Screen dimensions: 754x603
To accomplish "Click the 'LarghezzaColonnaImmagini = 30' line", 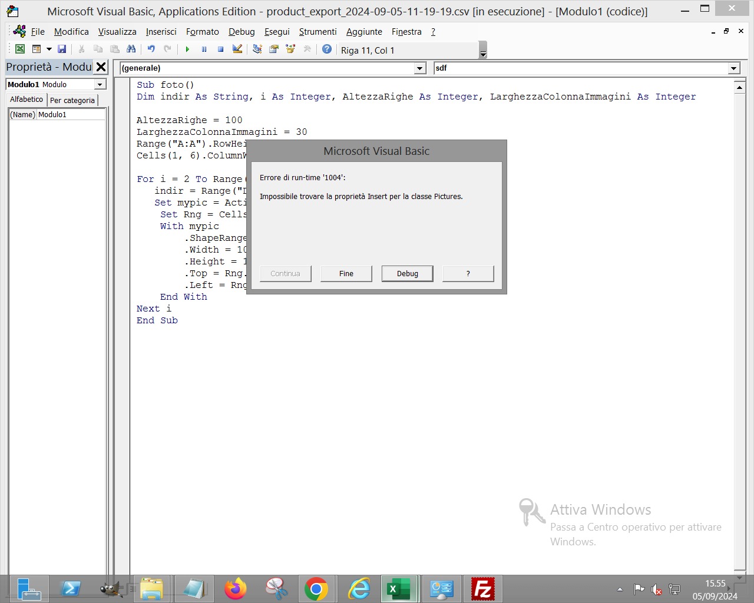I will (x=222, y=132).
